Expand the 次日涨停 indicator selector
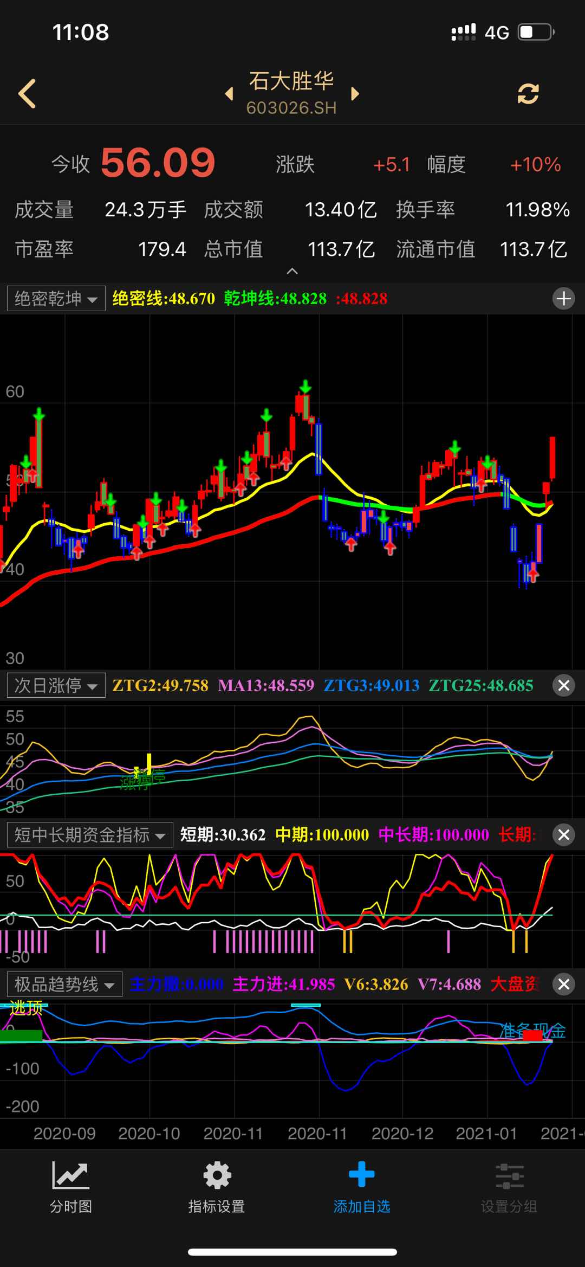The height and width of the screenshot is (1267, 585). pos(56,686)
